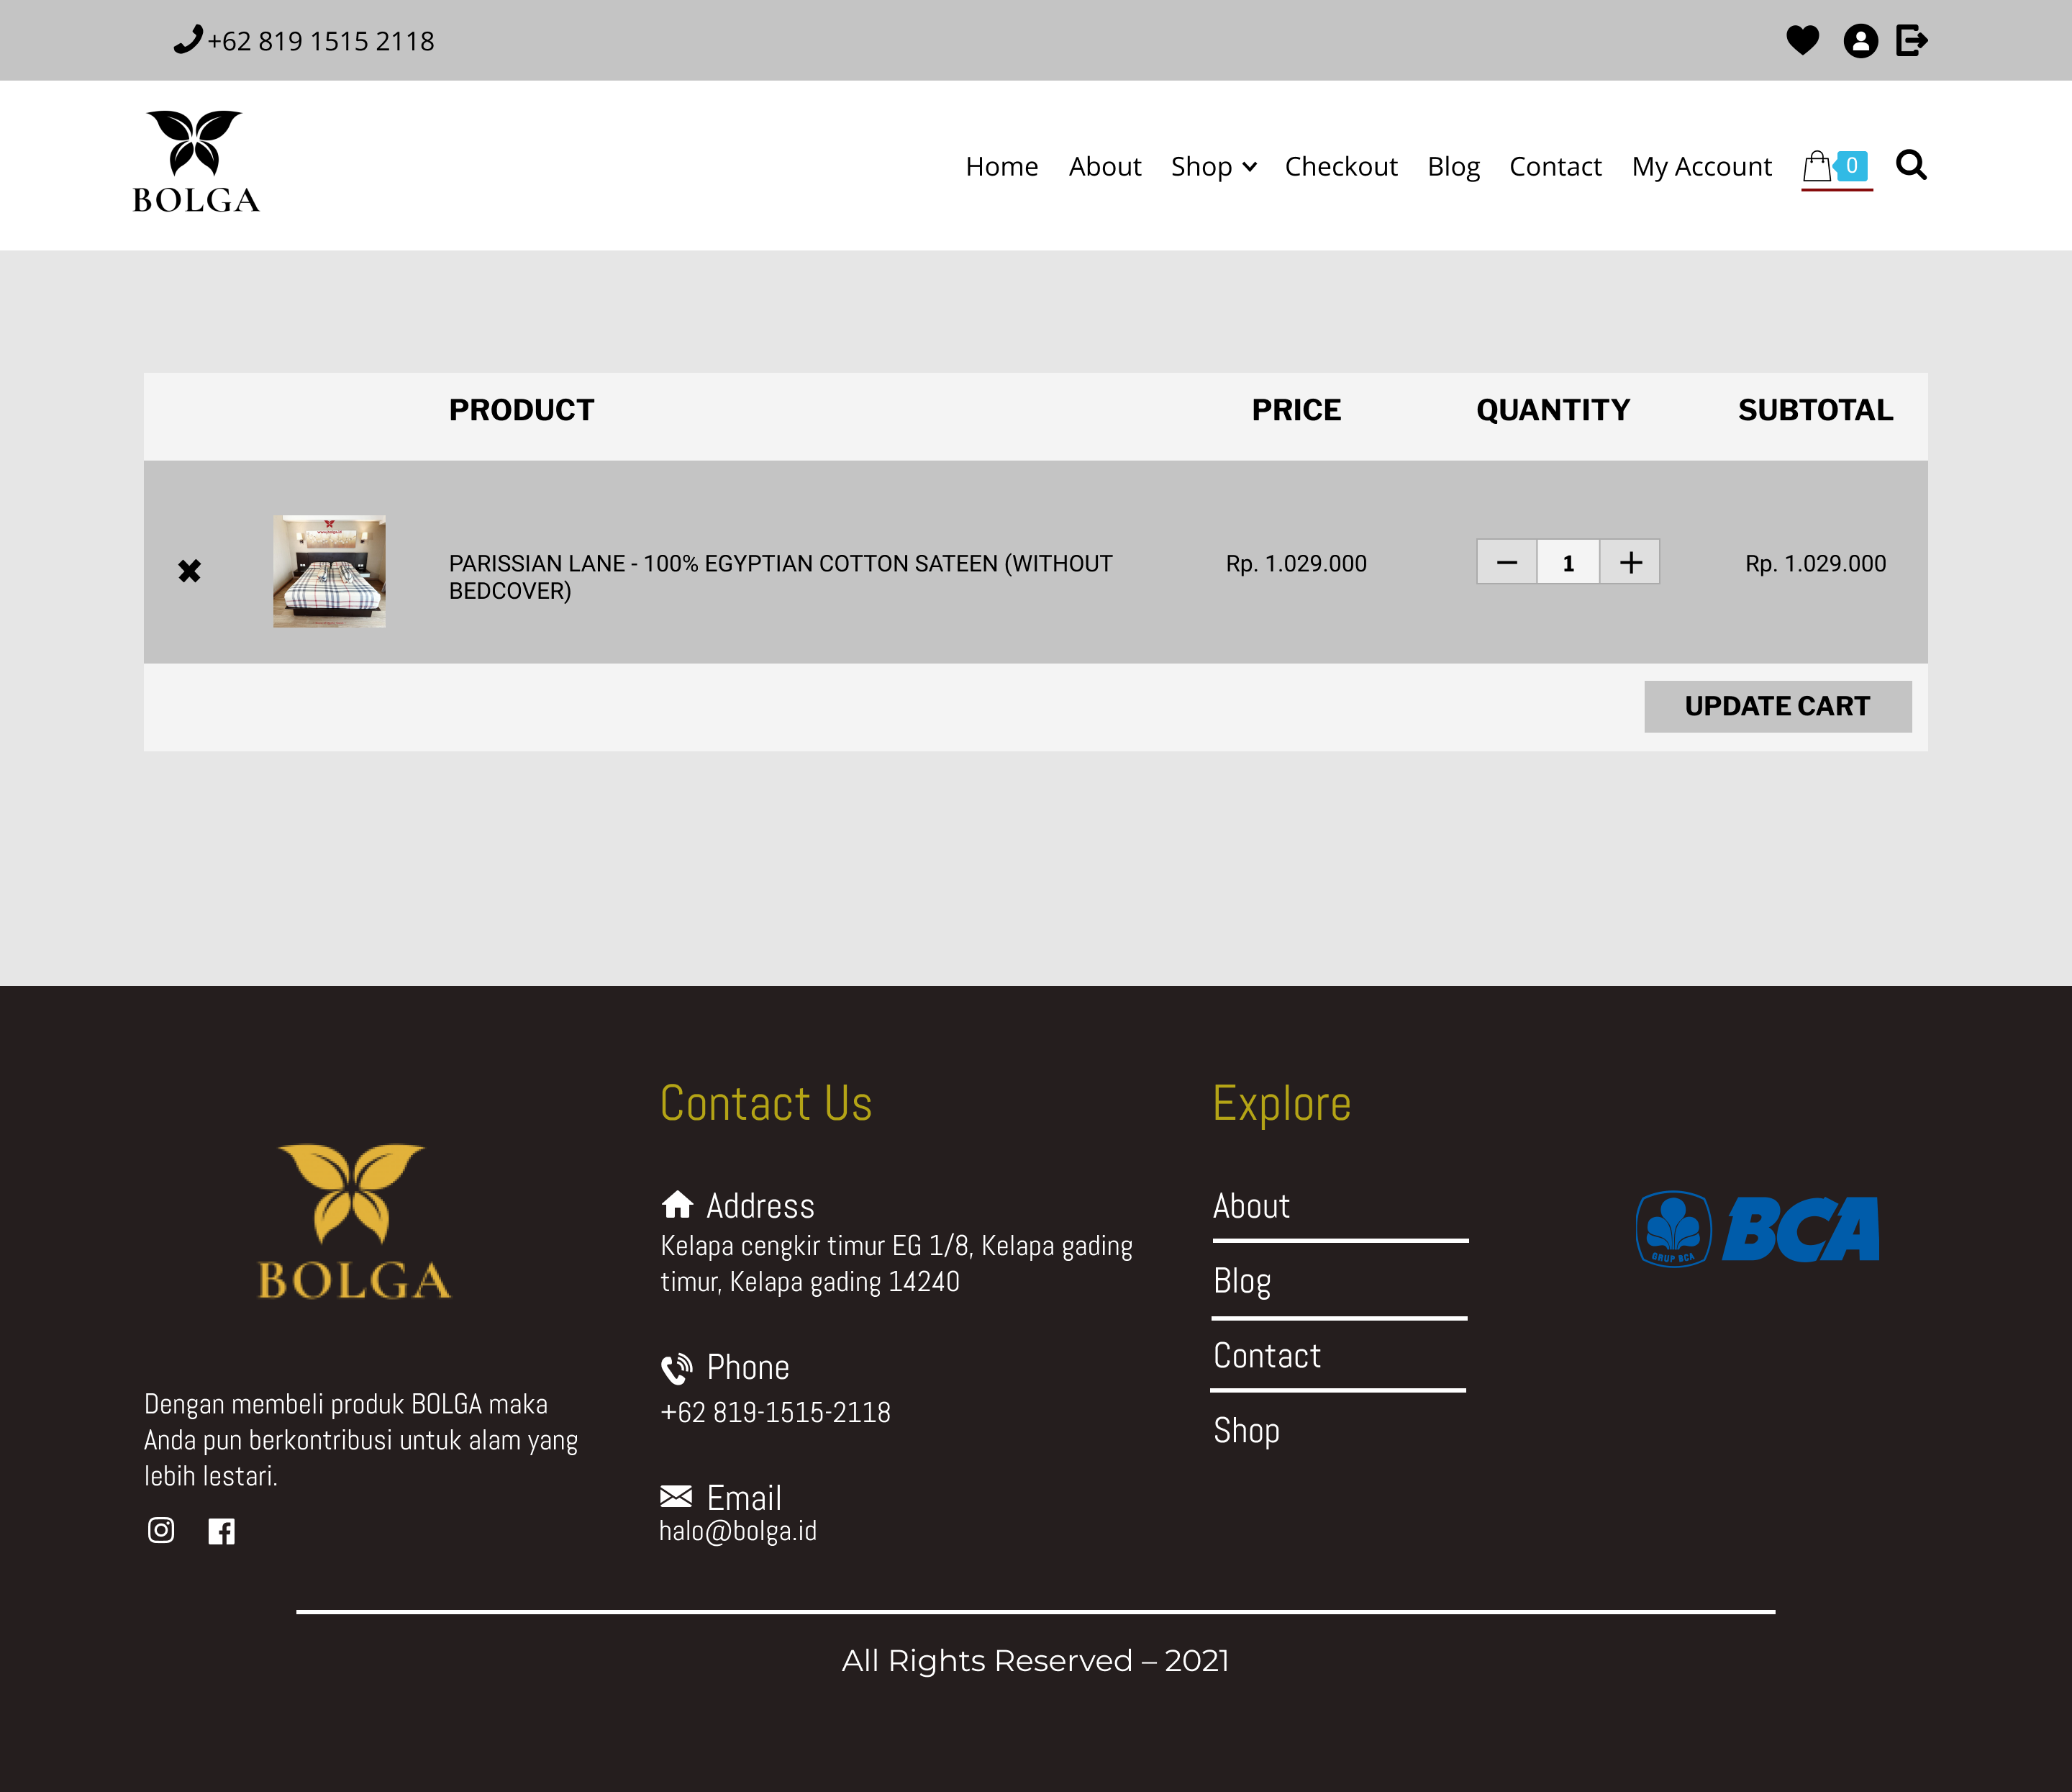Click the search magnifier icon
The width and height of the screenshot is (2072, 1792).
(1911, 165)
